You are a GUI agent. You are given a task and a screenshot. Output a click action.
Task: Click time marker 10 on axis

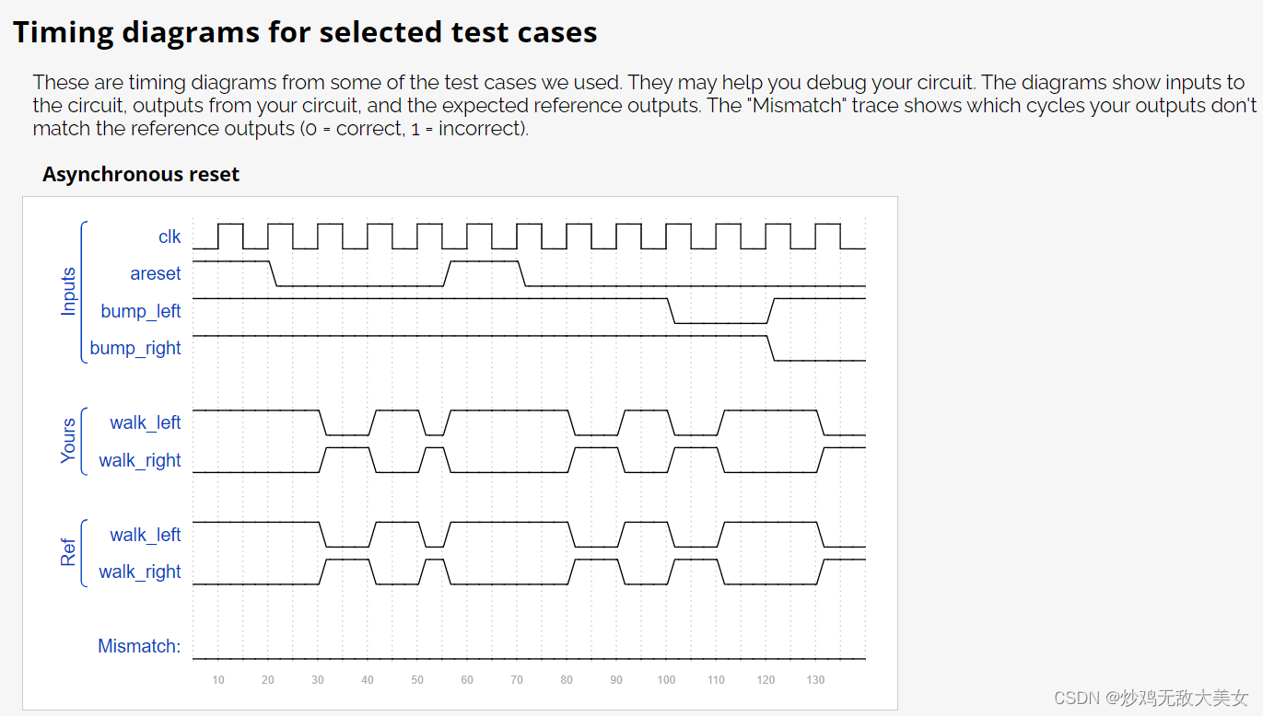pos(218,680)
